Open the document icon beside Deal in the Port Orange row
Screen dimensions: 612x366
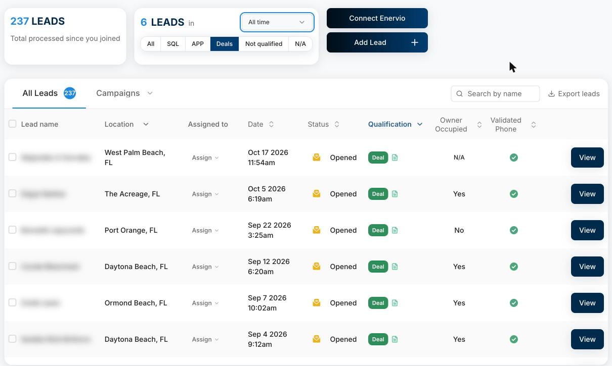(395, 230)
